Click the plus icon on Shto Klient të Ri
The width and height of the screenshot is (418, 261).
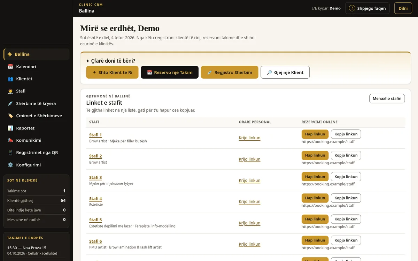(x=94, y=72)
